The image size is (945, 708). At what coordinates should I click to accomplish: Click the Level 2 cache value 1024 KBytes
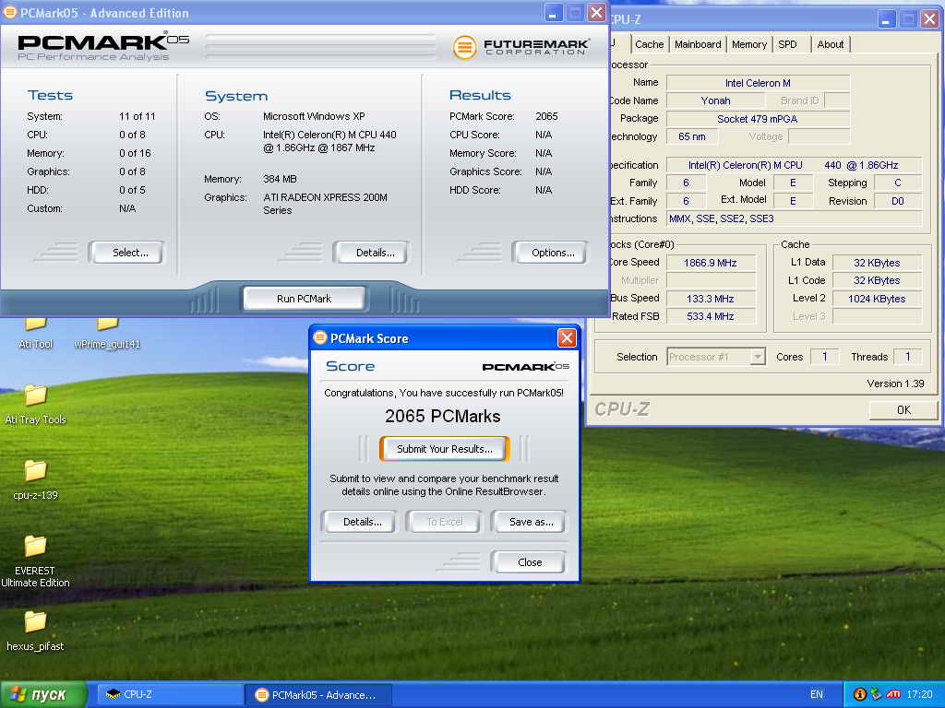click(877, 299)
